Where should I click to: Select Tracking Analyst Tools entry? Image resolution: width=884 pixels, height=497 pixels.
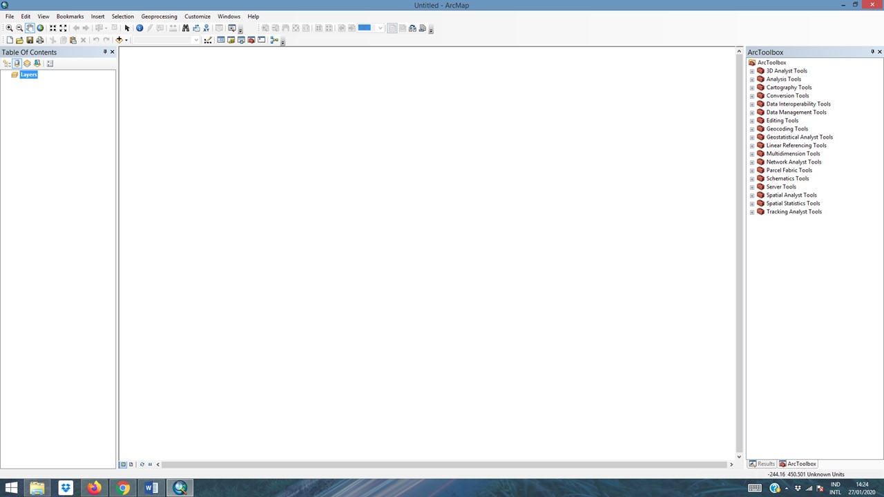(794, 212)
